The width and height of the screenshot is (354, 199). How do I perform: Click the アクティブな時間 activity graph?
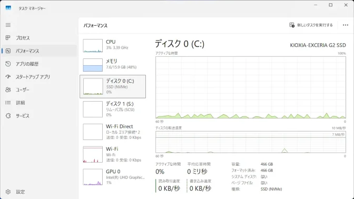(x=251, y=87)
